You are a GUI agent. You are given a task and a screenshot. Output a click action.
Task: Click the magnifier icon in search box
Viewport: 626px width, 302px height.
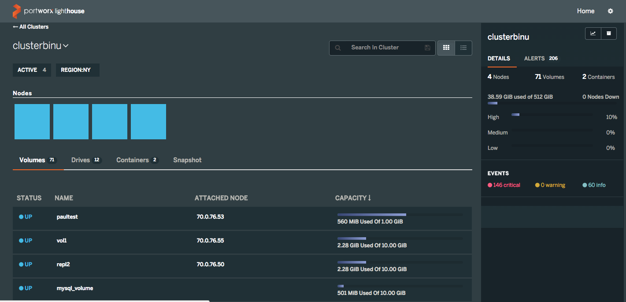point(338,48)
